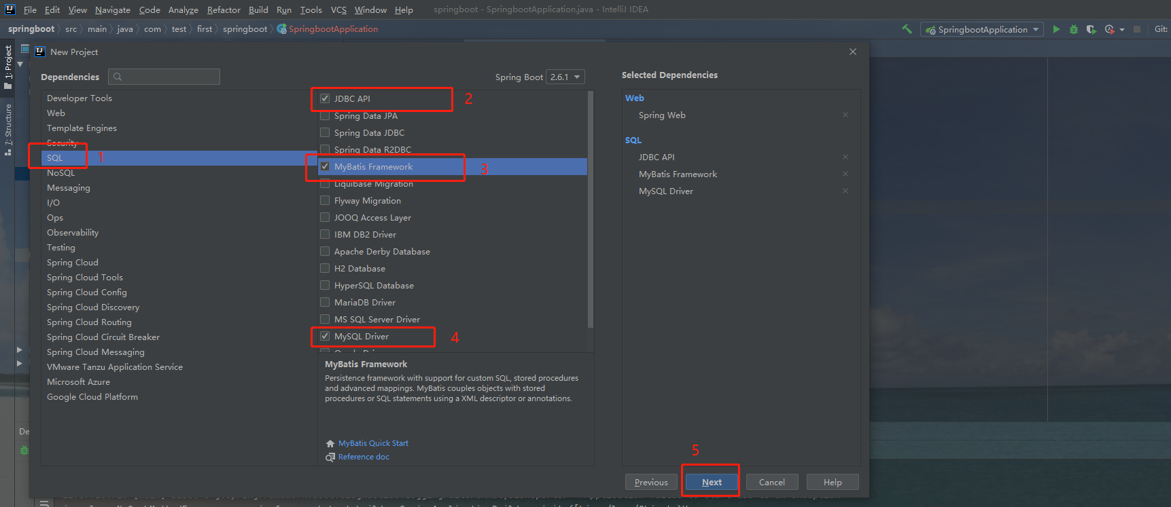Open the Spring Boot version 2.6.1 dropdown
1171x507 pixels.
click(x=566, y=77)
